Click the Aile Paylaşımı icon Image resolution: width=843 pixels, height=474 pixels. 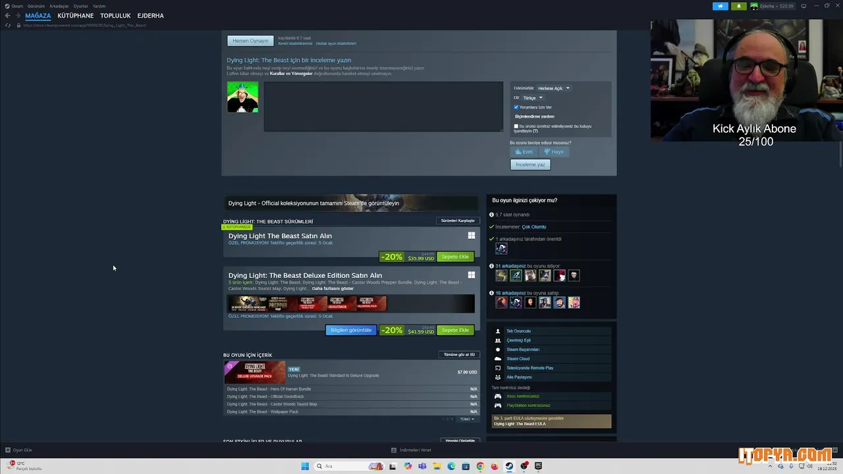(498, 377)
